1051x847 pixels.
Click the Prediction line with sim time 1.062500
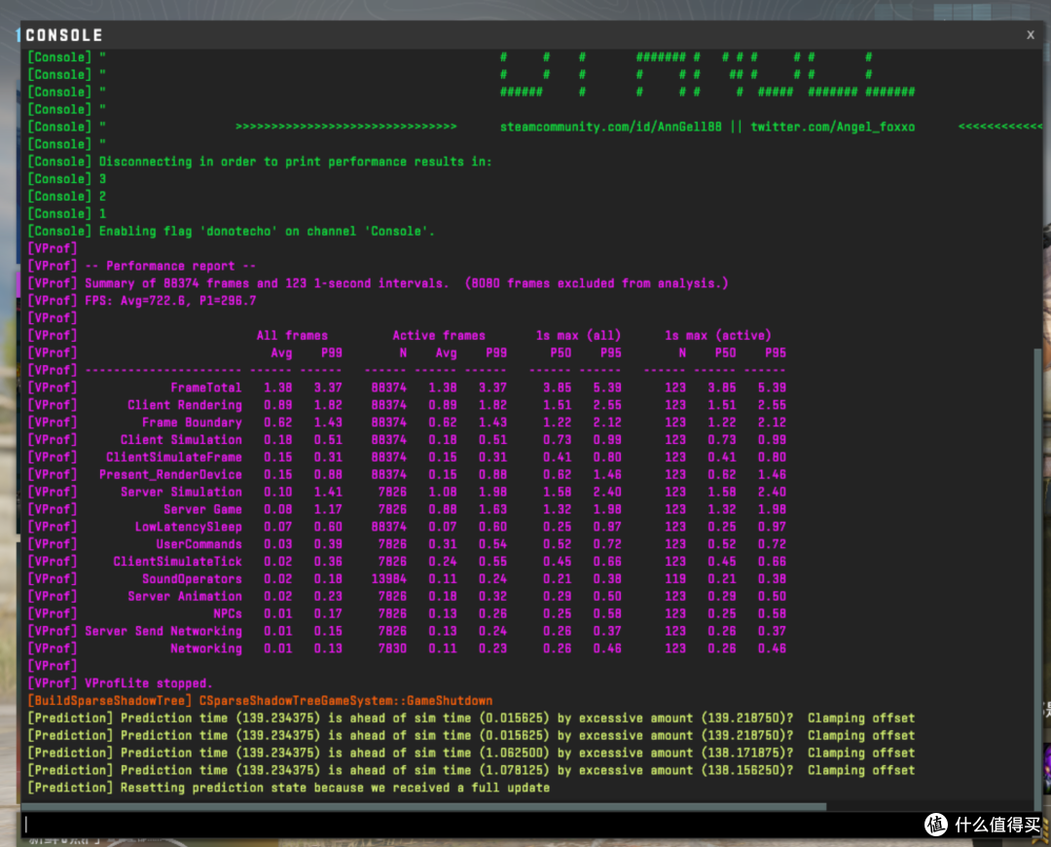click(471, 754)
